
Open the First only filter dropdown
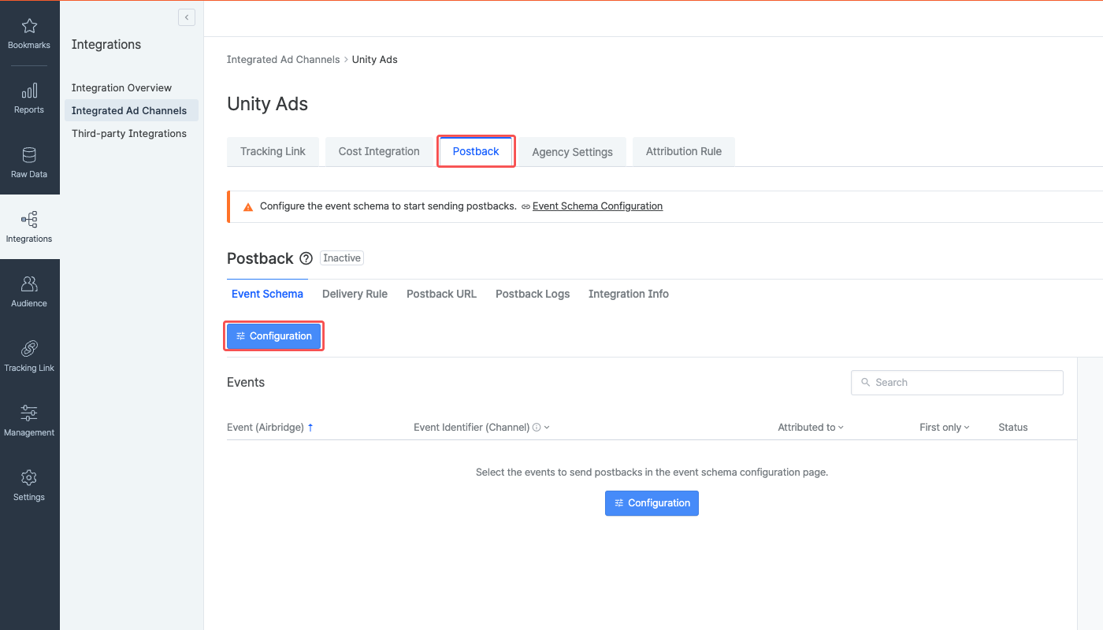coord(944,427)
